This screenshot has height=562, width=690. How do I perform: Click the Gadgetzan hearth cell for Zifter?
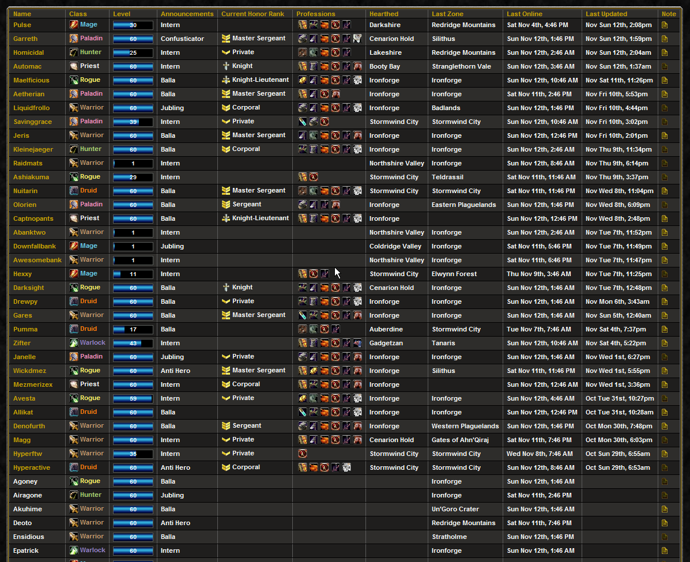387,343
